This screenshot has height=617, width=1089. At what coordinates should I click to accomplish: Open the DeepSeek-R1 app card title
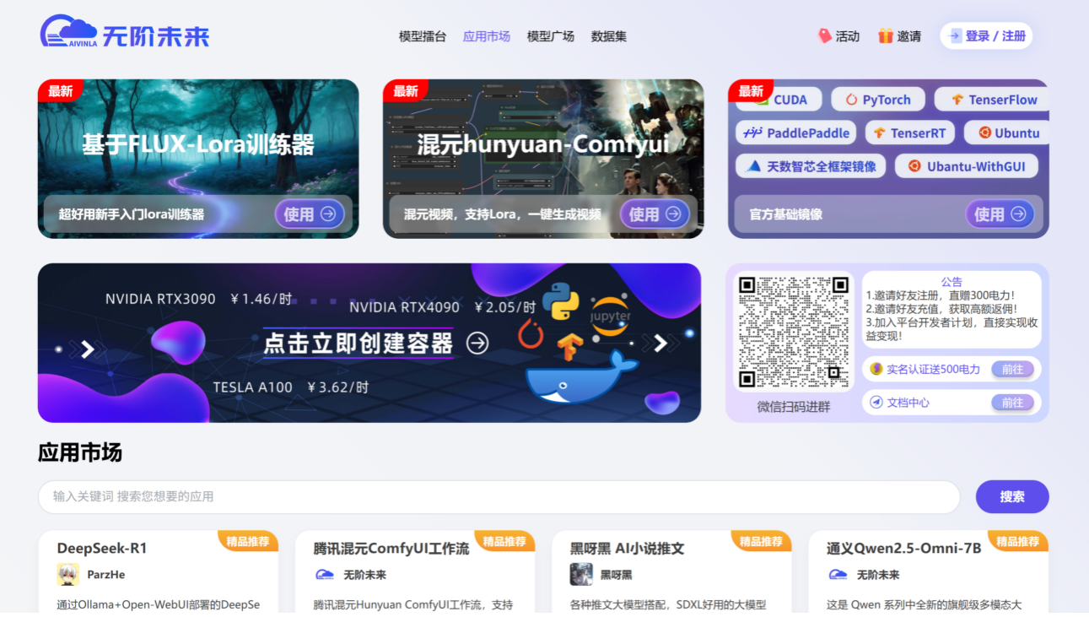pos(102,548)
